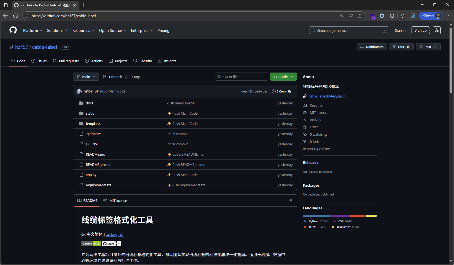Open the tab actions menu icon
The image size is (454, 265).
coord(6,5)
